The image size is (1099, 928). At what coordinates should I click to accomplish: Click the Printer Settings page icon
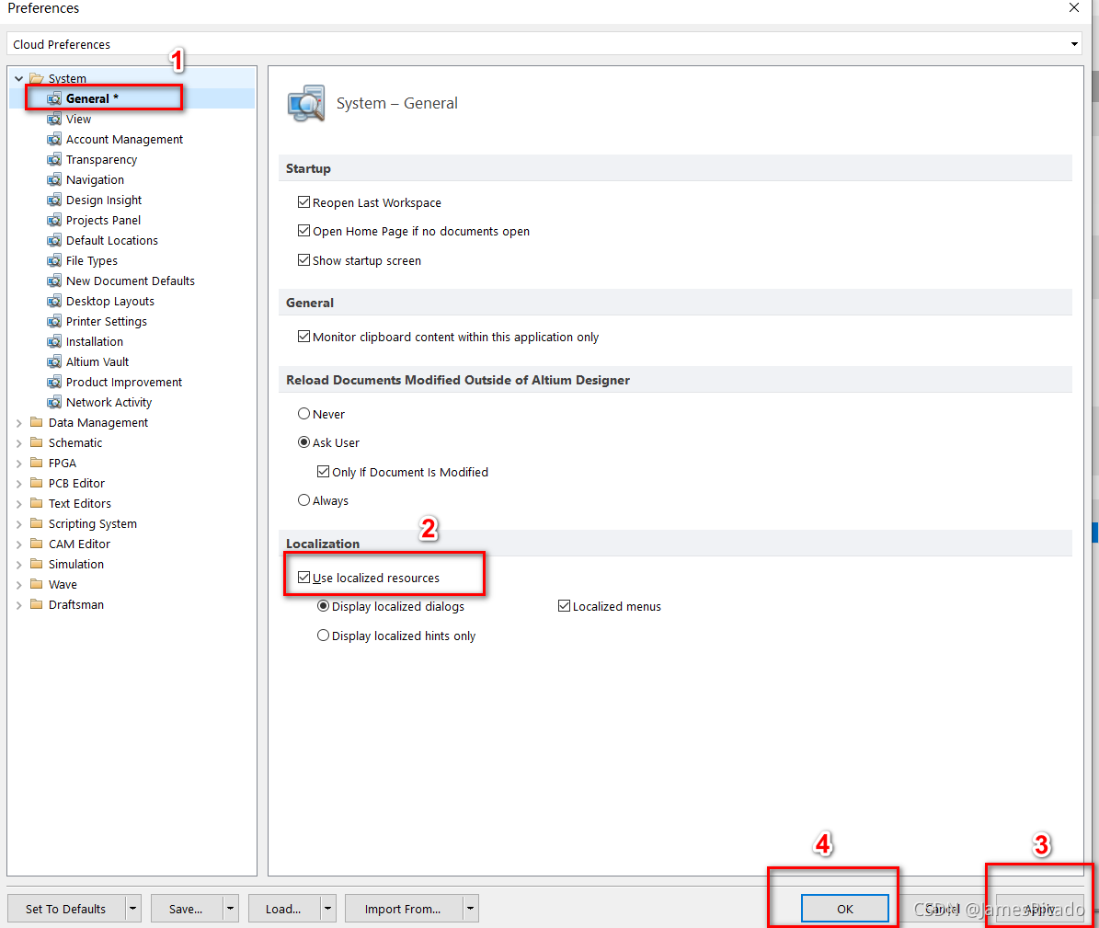pyautogui.click(x=54, y=322)
